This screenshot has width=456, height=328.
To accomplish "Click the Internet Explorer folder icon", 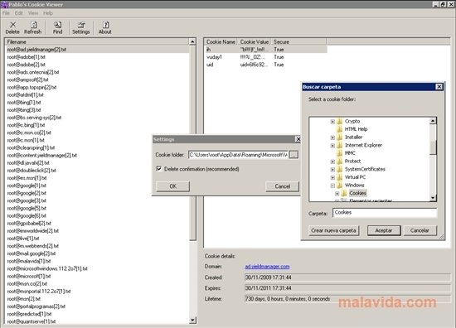I will coord(340,145).
